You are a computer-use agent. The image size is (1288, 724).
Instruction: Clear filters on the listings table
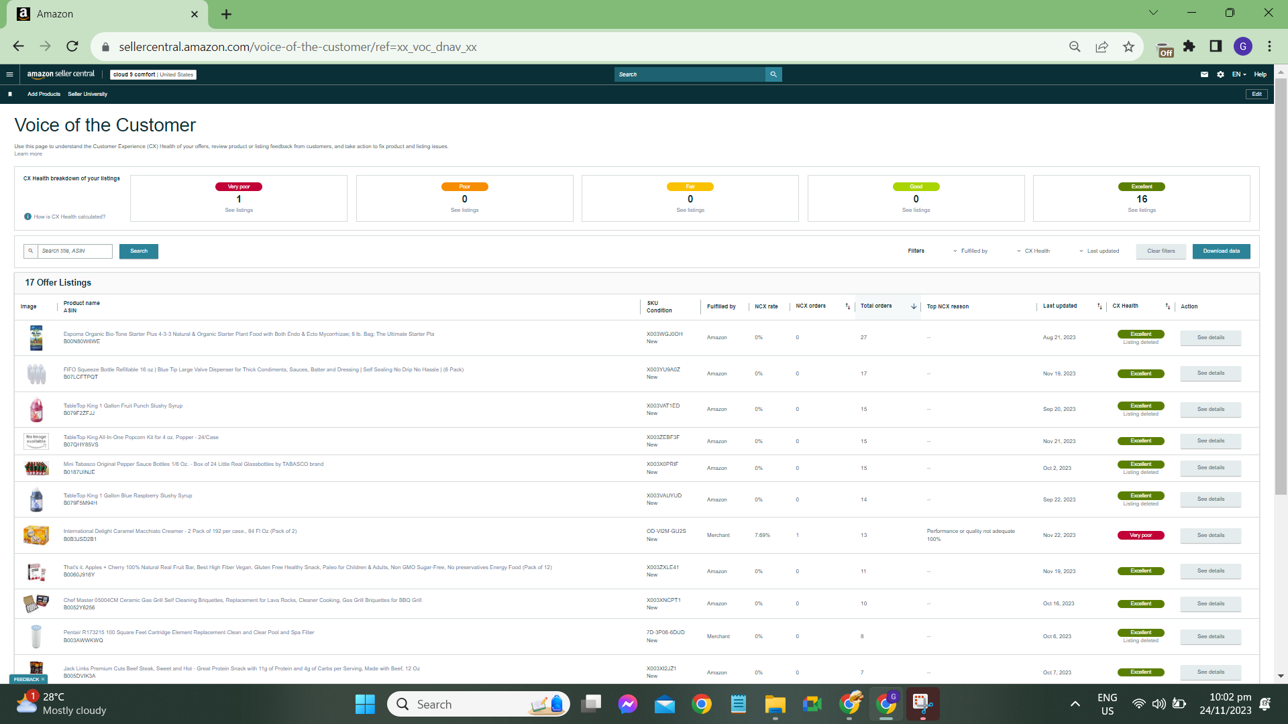pos(1161,251)
